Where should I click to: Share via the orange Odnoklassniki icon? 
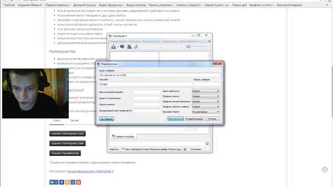67,182
